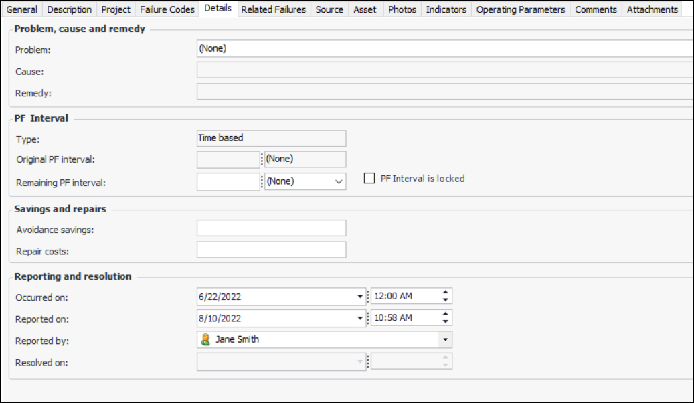Screen dimensions: 694x403
Task: Click the Reported on date 8/10/2022
Action: click(x=220, y=319)
